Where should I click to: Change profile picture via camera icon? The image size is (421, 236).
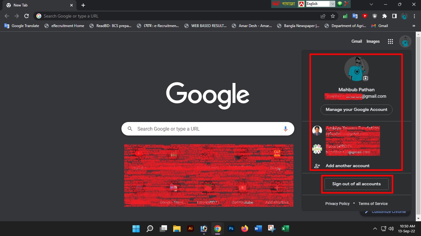click(366, 78)
